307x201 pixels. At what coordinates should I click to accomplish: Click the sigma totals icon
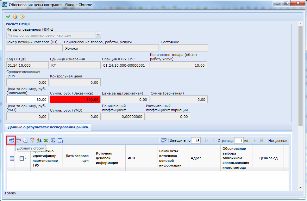(53, 140)
